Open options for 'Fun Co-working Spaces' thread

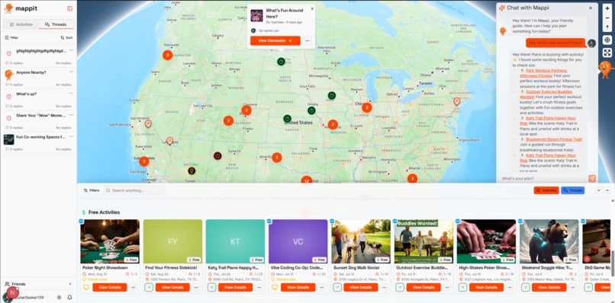coord(71,136)
